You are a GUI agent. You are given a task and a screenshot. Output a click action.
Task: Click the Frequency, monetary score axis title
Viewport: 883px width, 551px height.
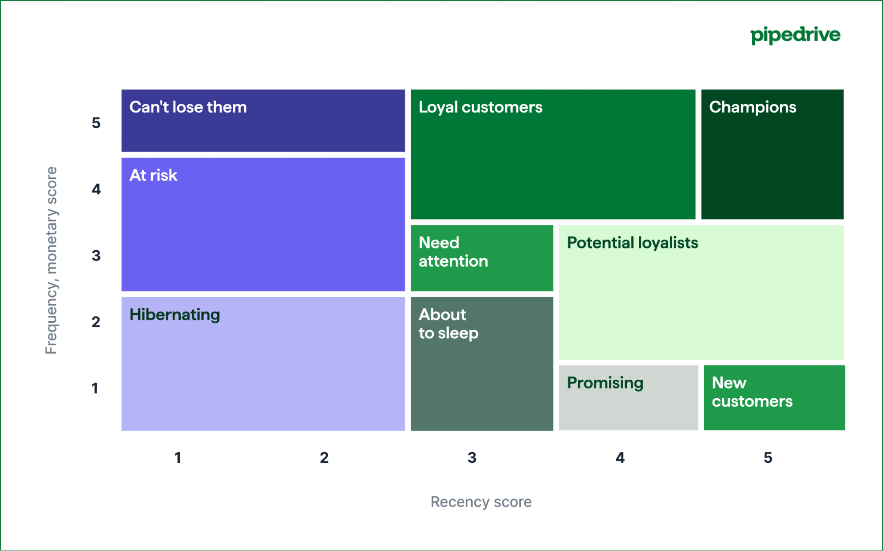tap(51, 260)
